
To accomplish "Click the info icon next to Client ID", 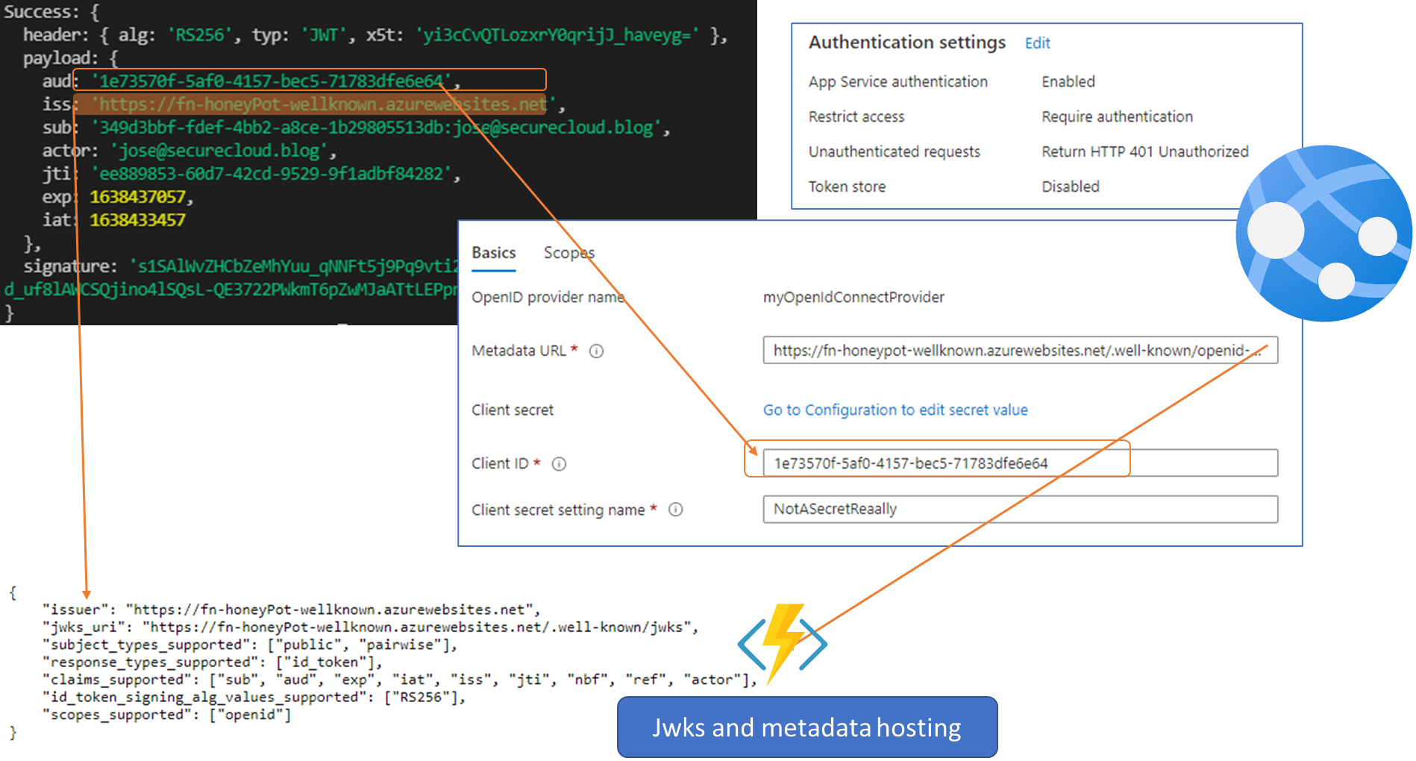I will click(559, 464).
